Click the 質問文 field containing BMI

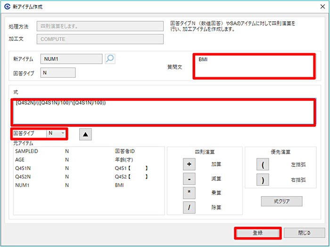(x=254, y=66)
